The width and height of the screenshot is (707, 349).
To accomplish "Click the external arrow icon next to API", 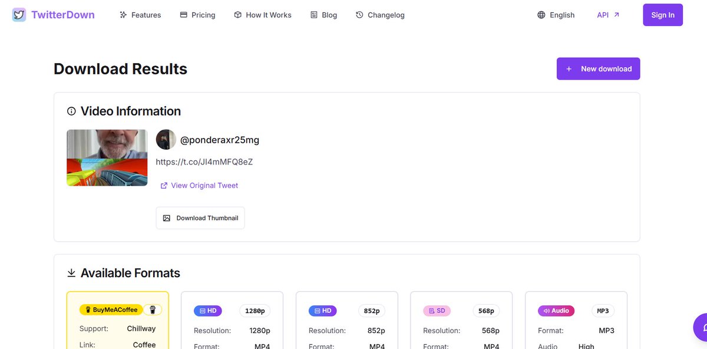I will coord(617,15).
